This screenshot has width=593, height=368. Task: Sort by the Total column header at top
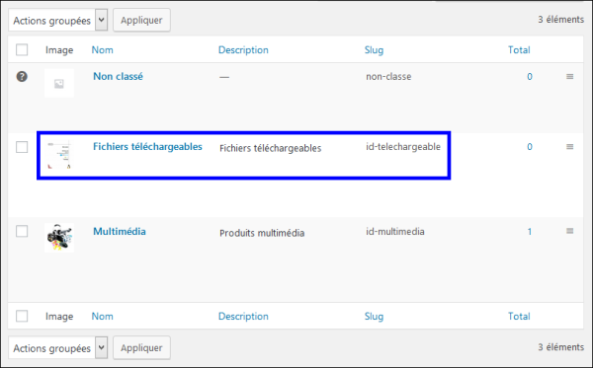pyautogui.click(x=519, y=49)
